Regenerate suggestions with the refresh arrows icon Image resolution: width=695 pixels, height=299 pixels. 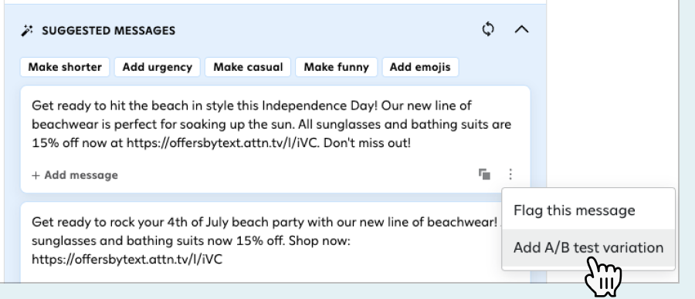tap(488, 29)
